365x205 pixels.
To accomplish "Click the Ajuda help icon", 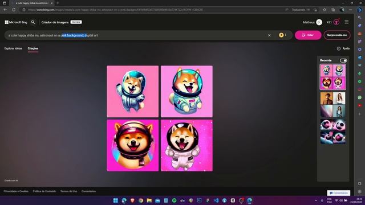I will click(338, 48).
